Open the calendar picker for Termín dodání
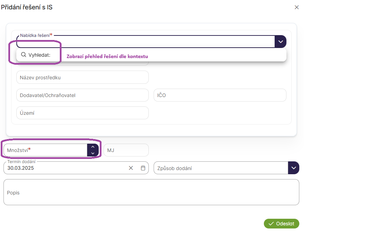This screenshot has height=233, width=365. (x=143, y=168)
